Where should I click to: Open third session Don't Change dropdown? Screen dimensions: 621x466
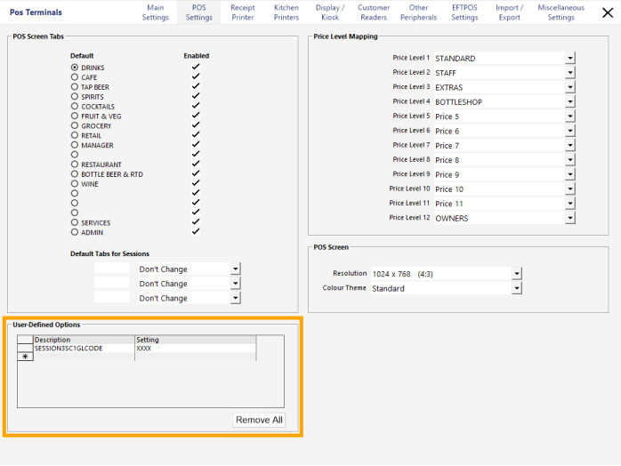(x=235, y=298)
